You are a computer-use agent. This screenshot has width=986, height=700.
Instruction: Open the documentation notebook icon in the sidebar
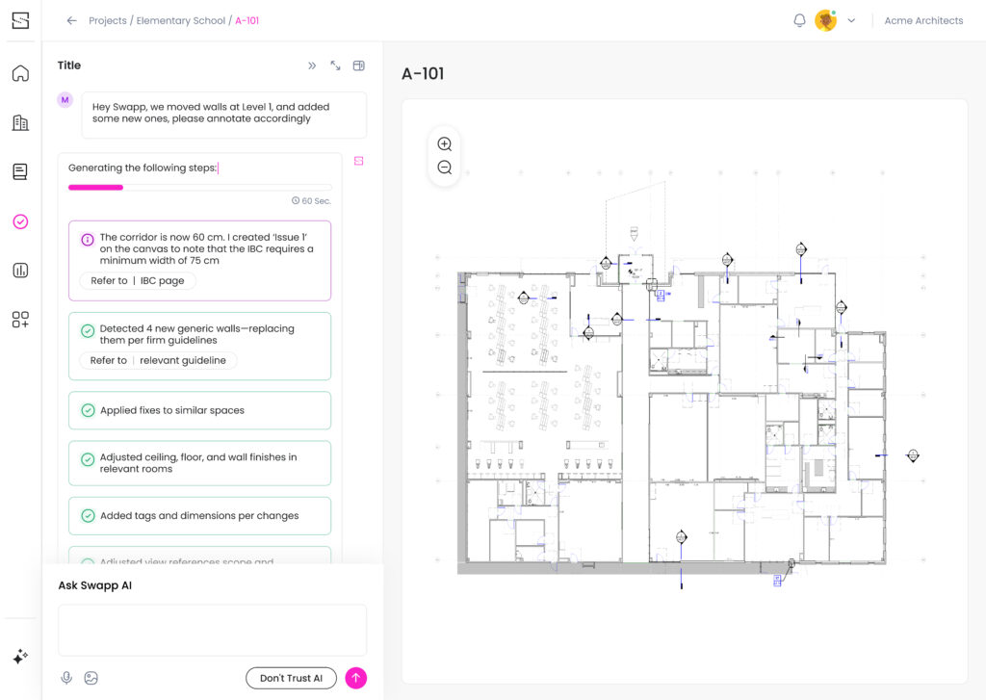click(x=20, y=171)
